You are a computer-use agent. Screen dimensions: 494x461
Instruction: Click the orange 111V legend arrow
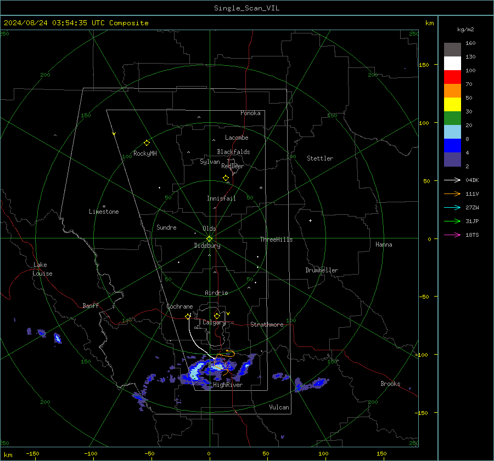(x=452, y=194)
